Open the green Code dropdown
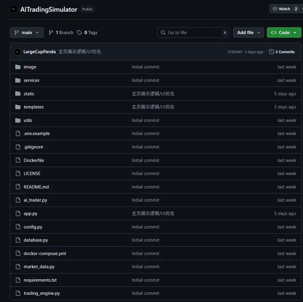This screenshot has height=302, width=303. coord(284,33)
